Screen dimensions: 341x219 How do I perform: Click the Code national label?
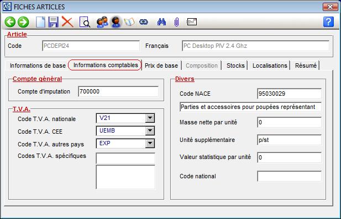pos(198,176)
